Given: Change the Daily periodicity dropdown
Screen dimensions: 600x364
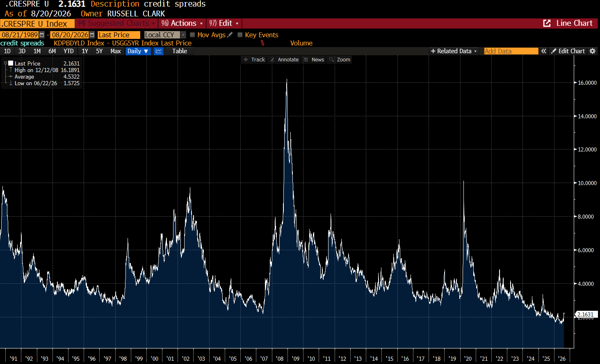Looking at the screenshot, I should [x=138, y=51].
